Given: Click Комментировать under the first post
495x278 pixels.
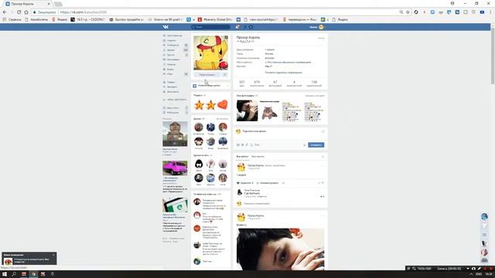Looking at the screenshot, I should (268, 183).
